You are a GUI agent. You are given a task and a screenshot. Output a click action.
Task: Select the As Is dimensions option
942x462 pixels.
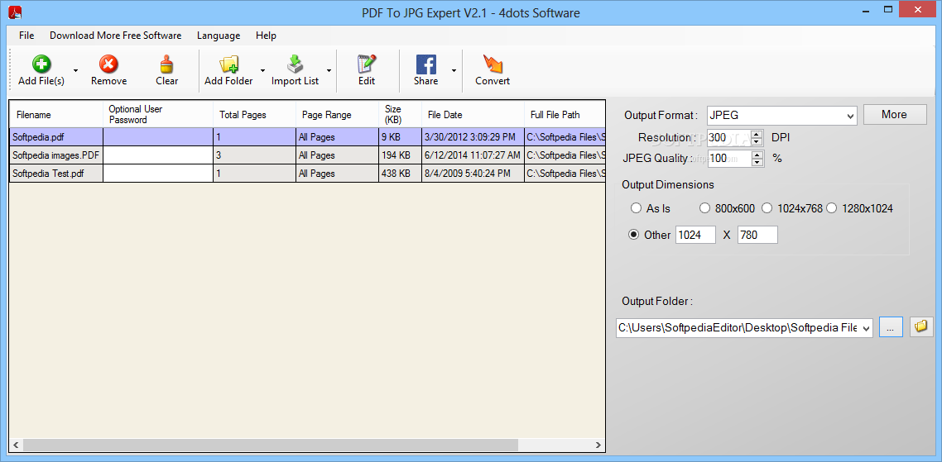point(637,209)
